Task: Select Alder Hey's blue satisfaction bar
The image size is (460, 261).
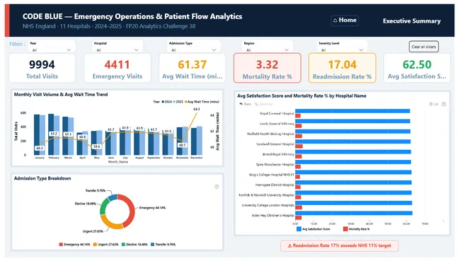Action: [x=354, y=213]
